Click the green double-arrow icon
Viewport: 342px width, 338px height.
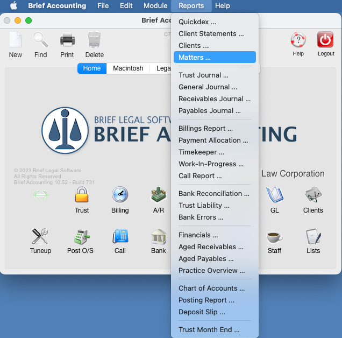coord(41,195)
